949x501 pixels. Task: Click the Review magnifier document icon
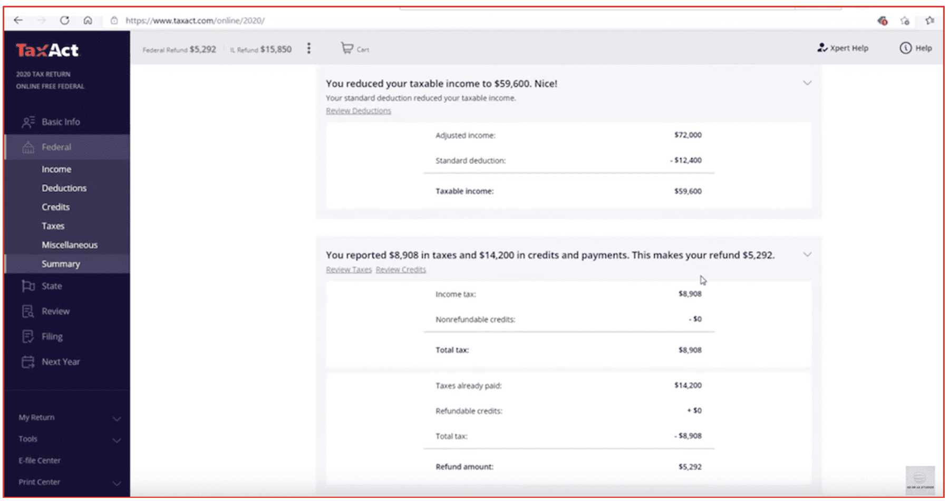tap(28, 312)
